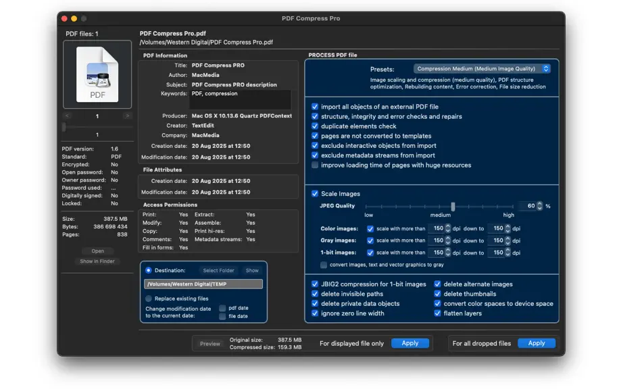This screenshot has height=389, width=623.
Task: Enable improve loading time of pages checkbox
Action: tap(315, 165)
